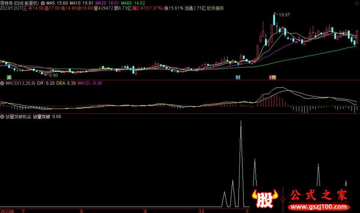The height and width of the screenshot is (213, 360).
Task: Click the turnover 额6.73亿 value
Action: pyautogui.click(x=122, y=8)
